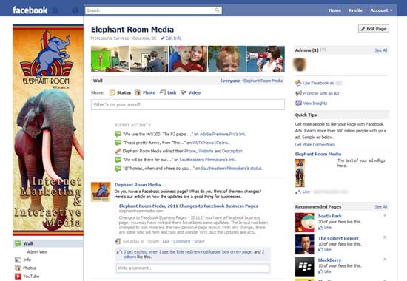The width and height of the screenshot is (407, 281).
Task: Select the Everyone wall filter
Action: [230, 81]
